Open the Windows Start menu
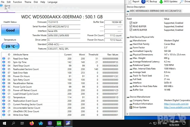Viewport: 190px width, 127px height. coord(4,123)
